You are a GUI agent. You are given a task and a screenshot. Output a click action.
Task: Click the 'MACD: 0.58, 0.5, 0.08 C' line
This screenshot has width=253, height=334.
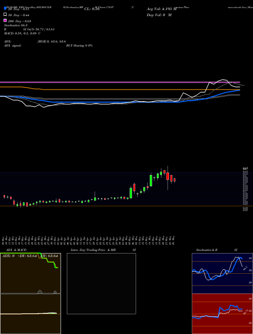pos(22,33)
